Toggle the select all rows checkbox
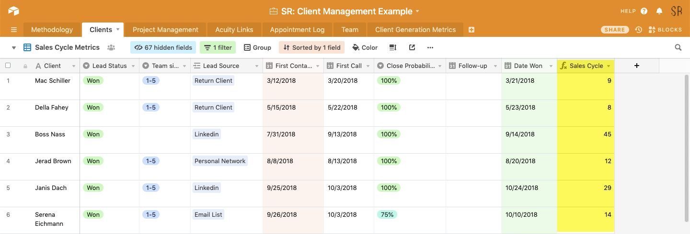This screenshot has width=690, height=234. coord(8,66)
